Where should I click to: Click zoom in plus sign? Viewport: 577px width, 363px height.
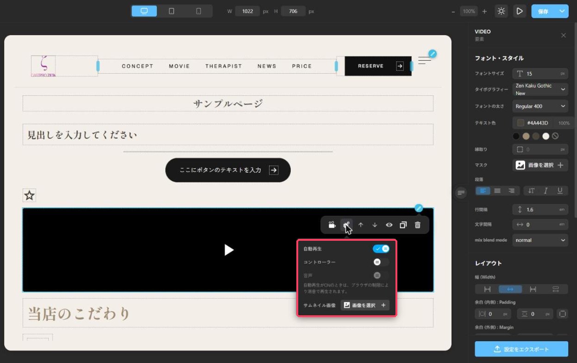[484, 11]
